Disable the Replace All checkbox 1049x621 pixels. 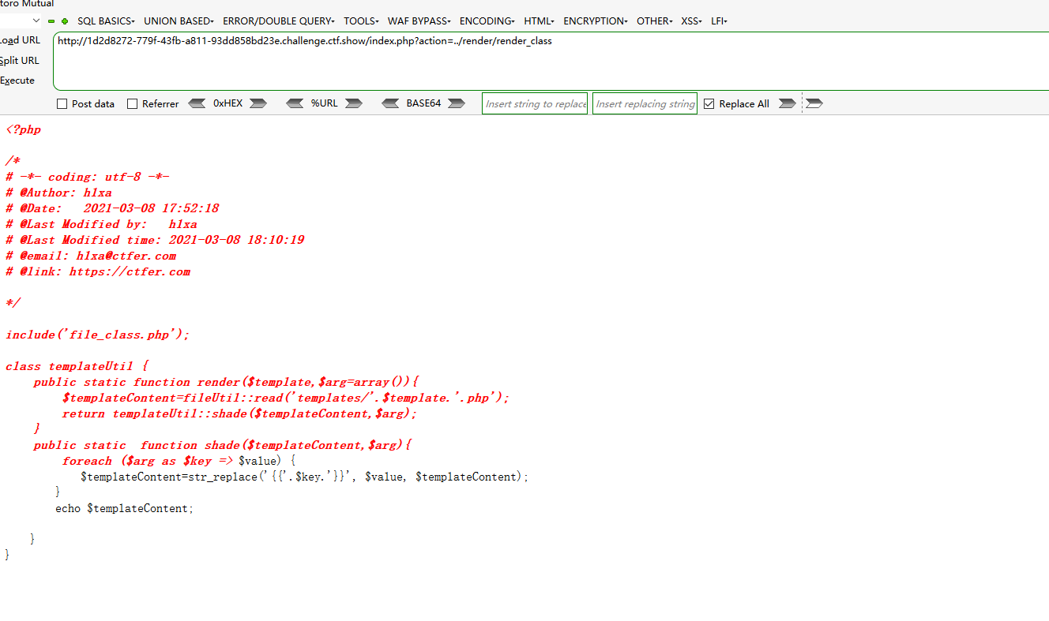[709, 103]
